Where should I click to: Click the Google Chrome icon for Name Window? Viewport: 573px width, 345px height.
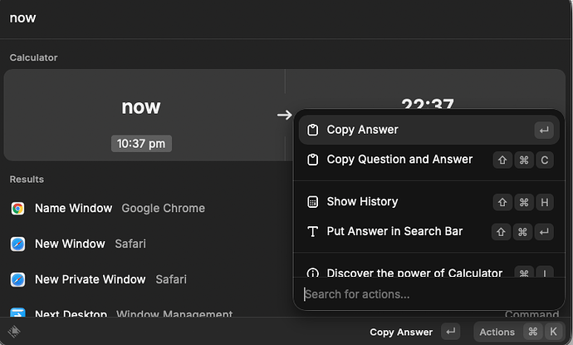(x=17, y=209)
